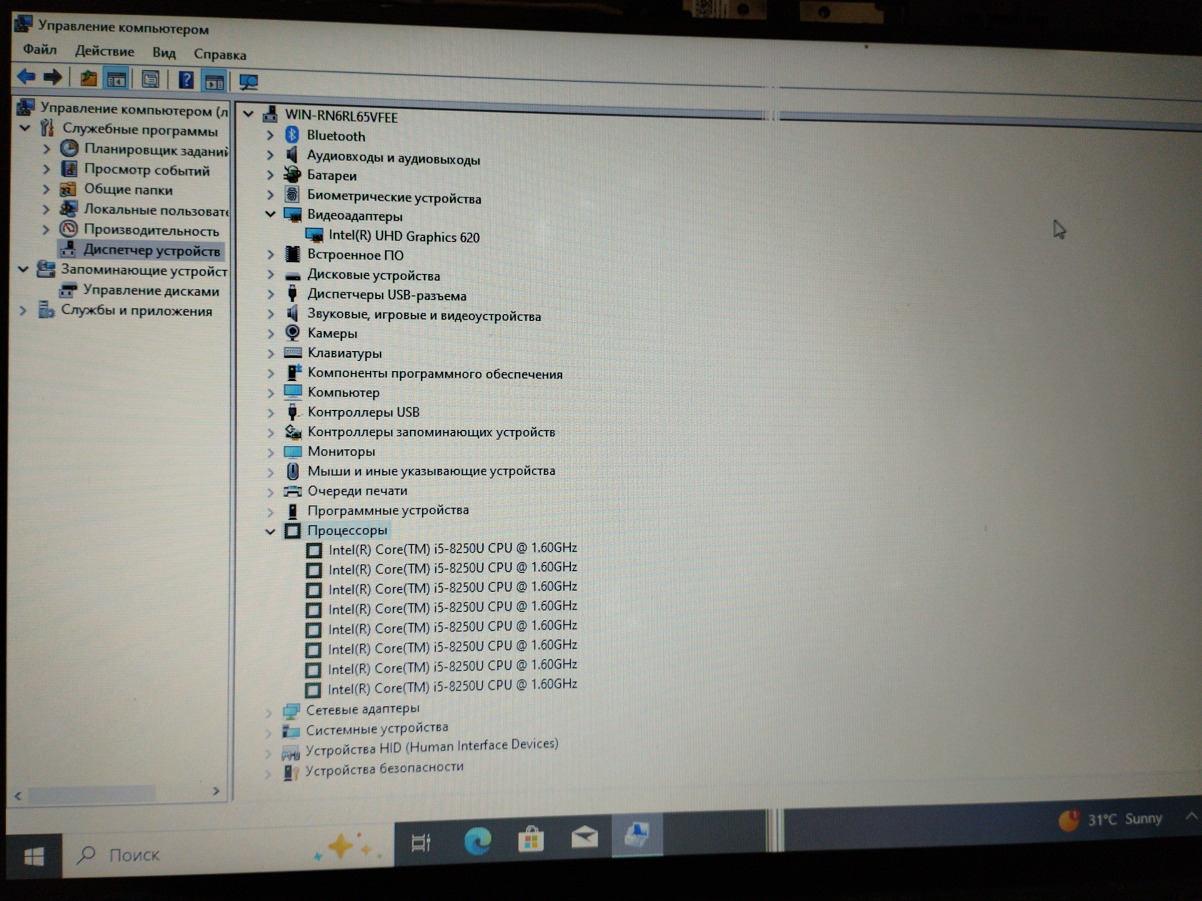Select Диспетчер устройств in left tree

coord(152,250)
